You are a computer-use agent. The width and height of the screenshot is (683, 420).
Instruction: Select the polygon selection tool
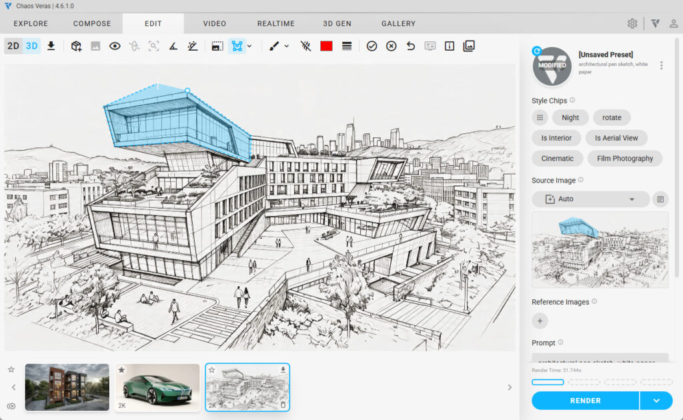237,46
